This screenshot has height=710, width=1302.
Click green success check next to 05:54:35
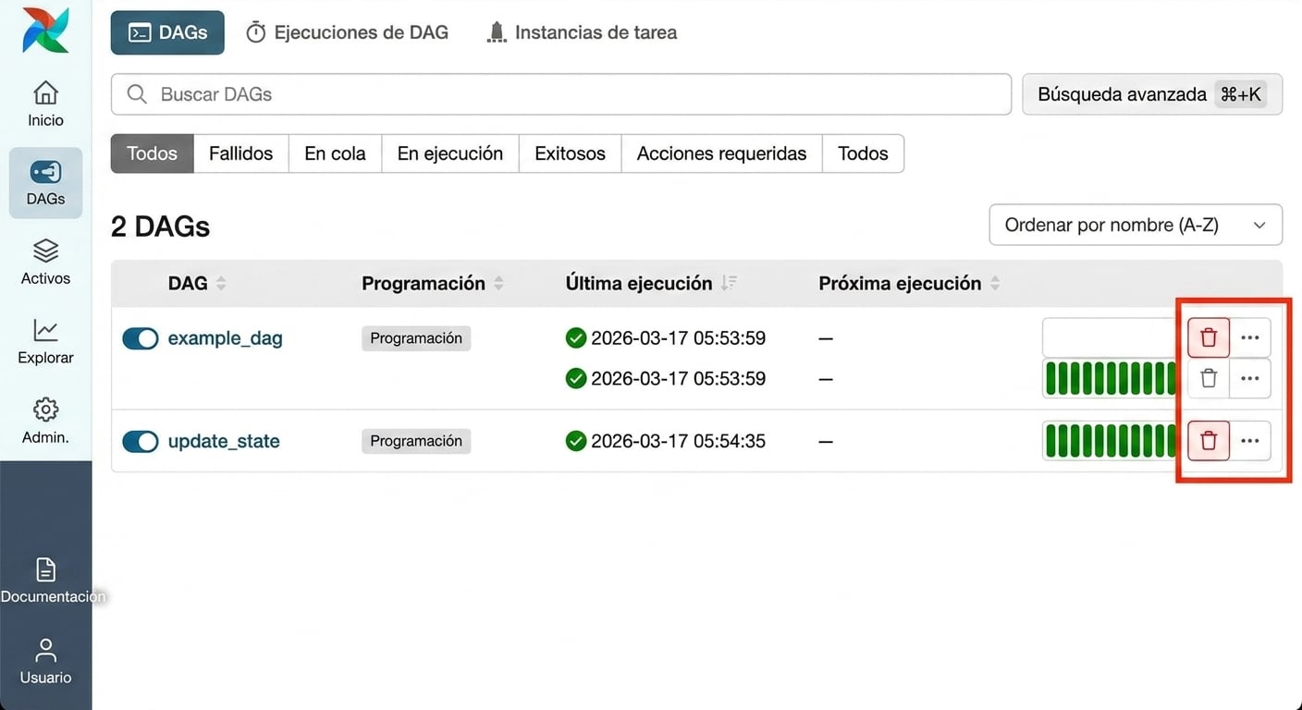[x=576, y=441]
